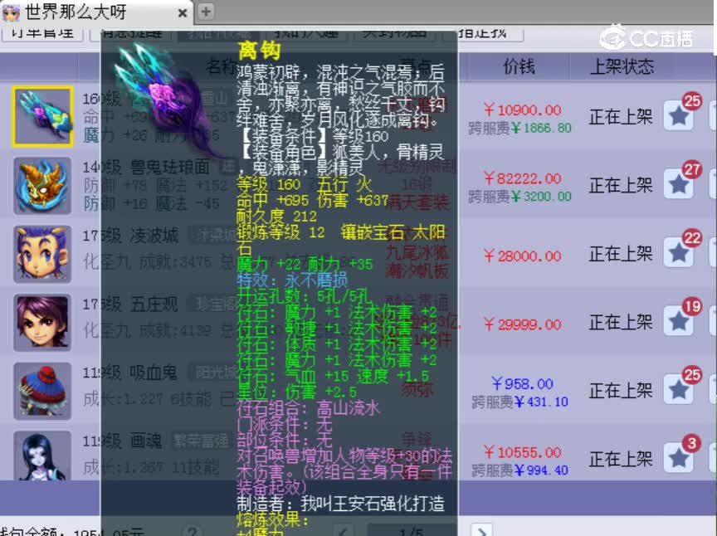Close the 世界那么大呀 tab

tap(183, 12)
